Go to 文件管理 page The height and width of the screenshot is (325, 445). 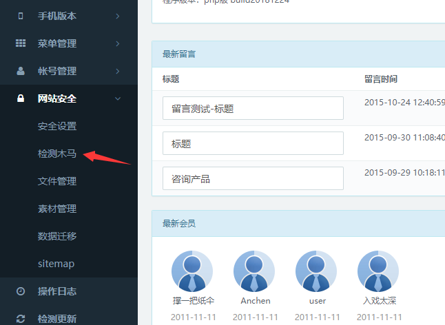pyautogui.click(x=57, y=181)
